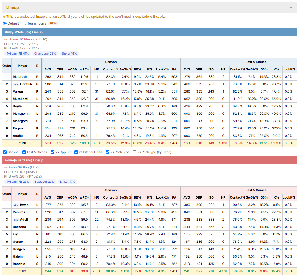Click the Guardians total PA value 3426
299x278 pixels.
coord(174,271)
